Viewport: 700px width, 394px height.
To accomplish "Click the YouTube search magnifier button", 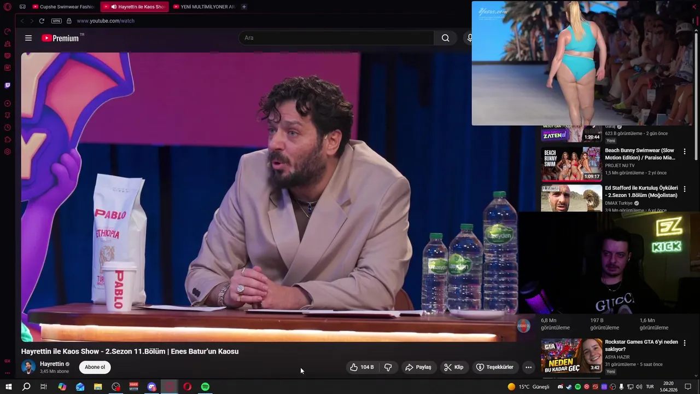I will (x=446, y=38).
